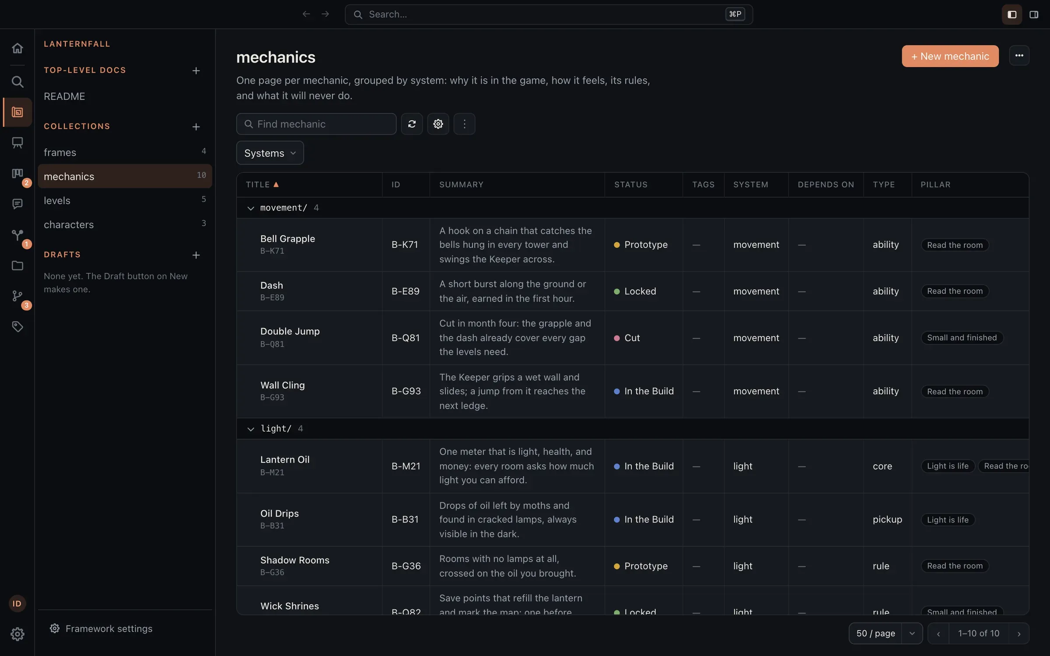Image resolution: width=1050 pixels, height=656 pixels.
Task: Open the gear settings icon at rail bottom
Action: coord(17,634)
